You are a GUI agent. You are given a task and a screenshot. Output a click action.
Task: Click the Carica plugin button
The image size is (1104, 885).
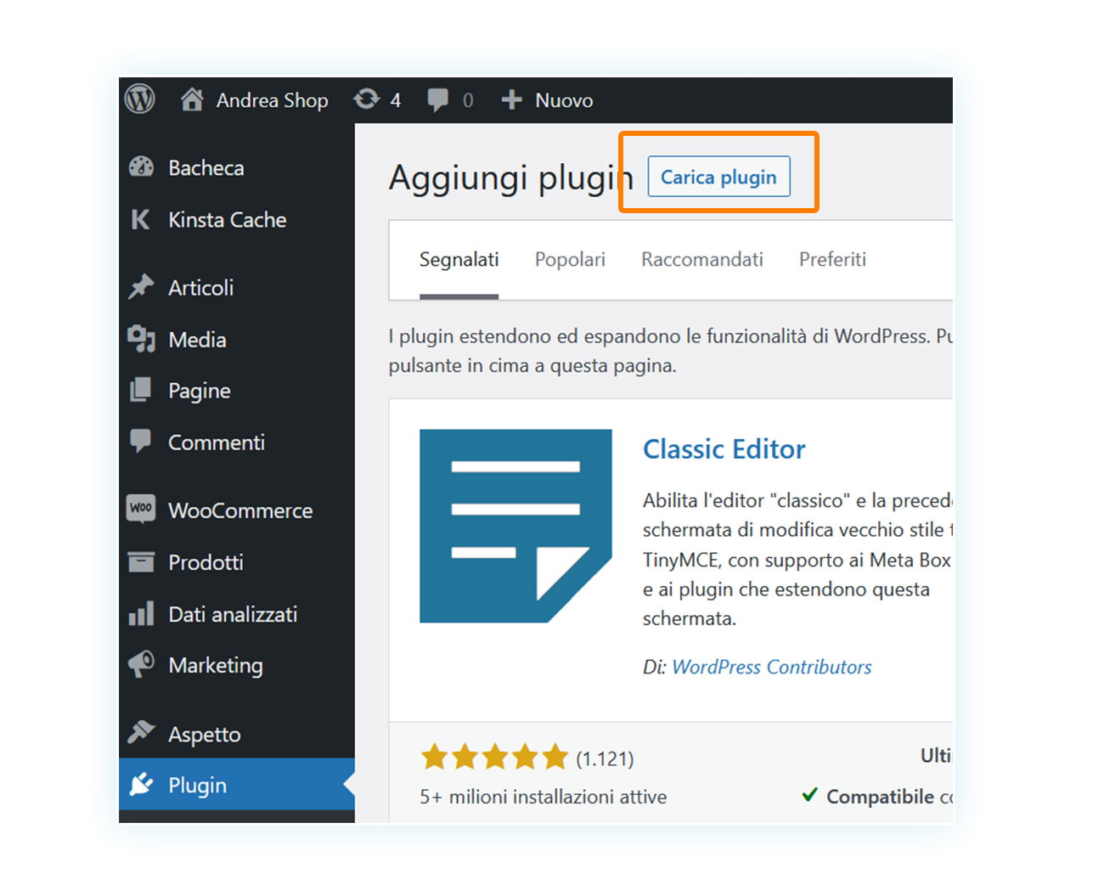pos(718,177)
